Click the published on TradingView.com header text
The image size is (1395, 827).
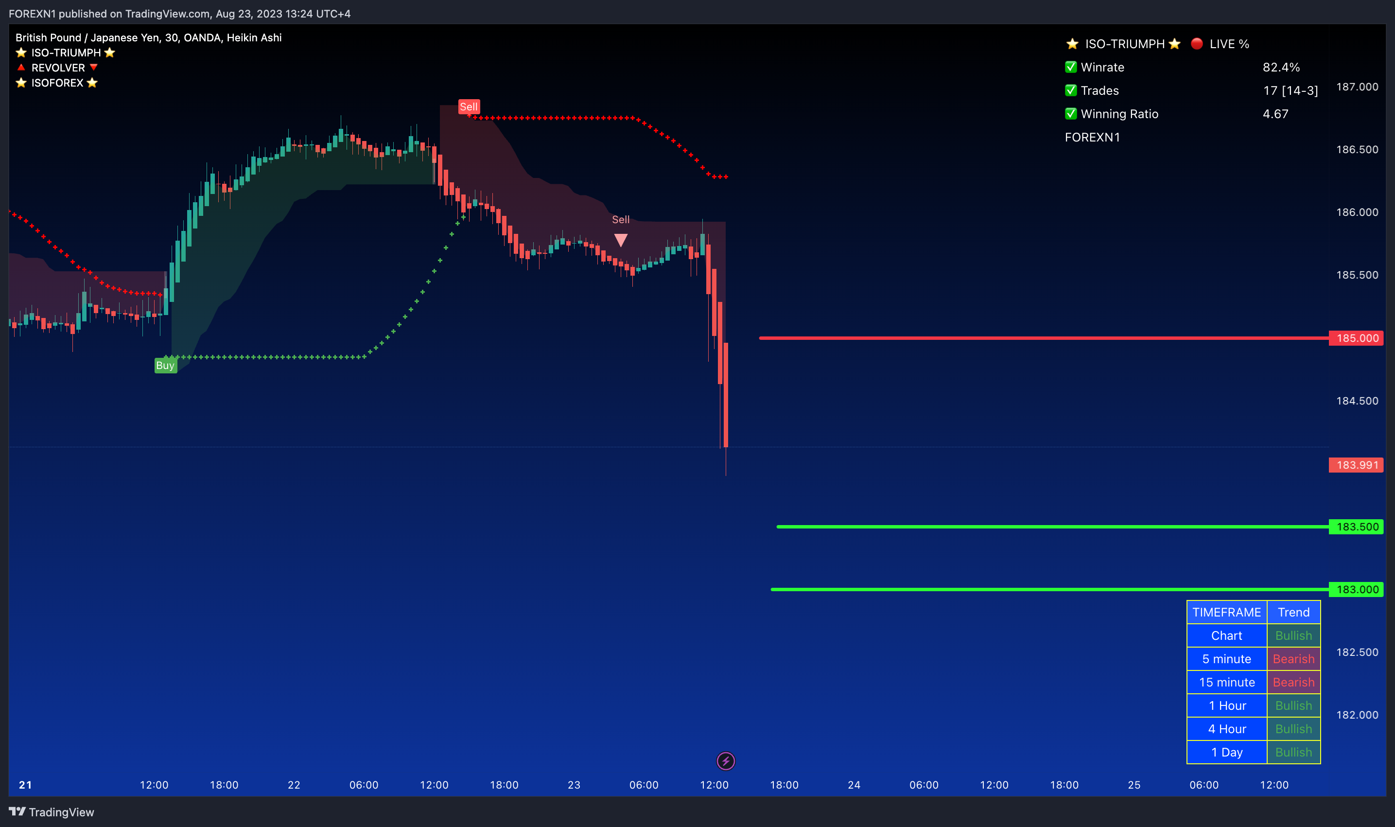coord(179,14)
